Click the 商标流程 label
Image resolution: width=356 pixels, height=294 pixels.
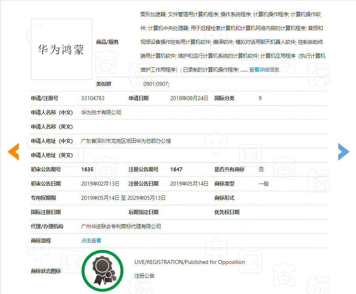[41, 241]
